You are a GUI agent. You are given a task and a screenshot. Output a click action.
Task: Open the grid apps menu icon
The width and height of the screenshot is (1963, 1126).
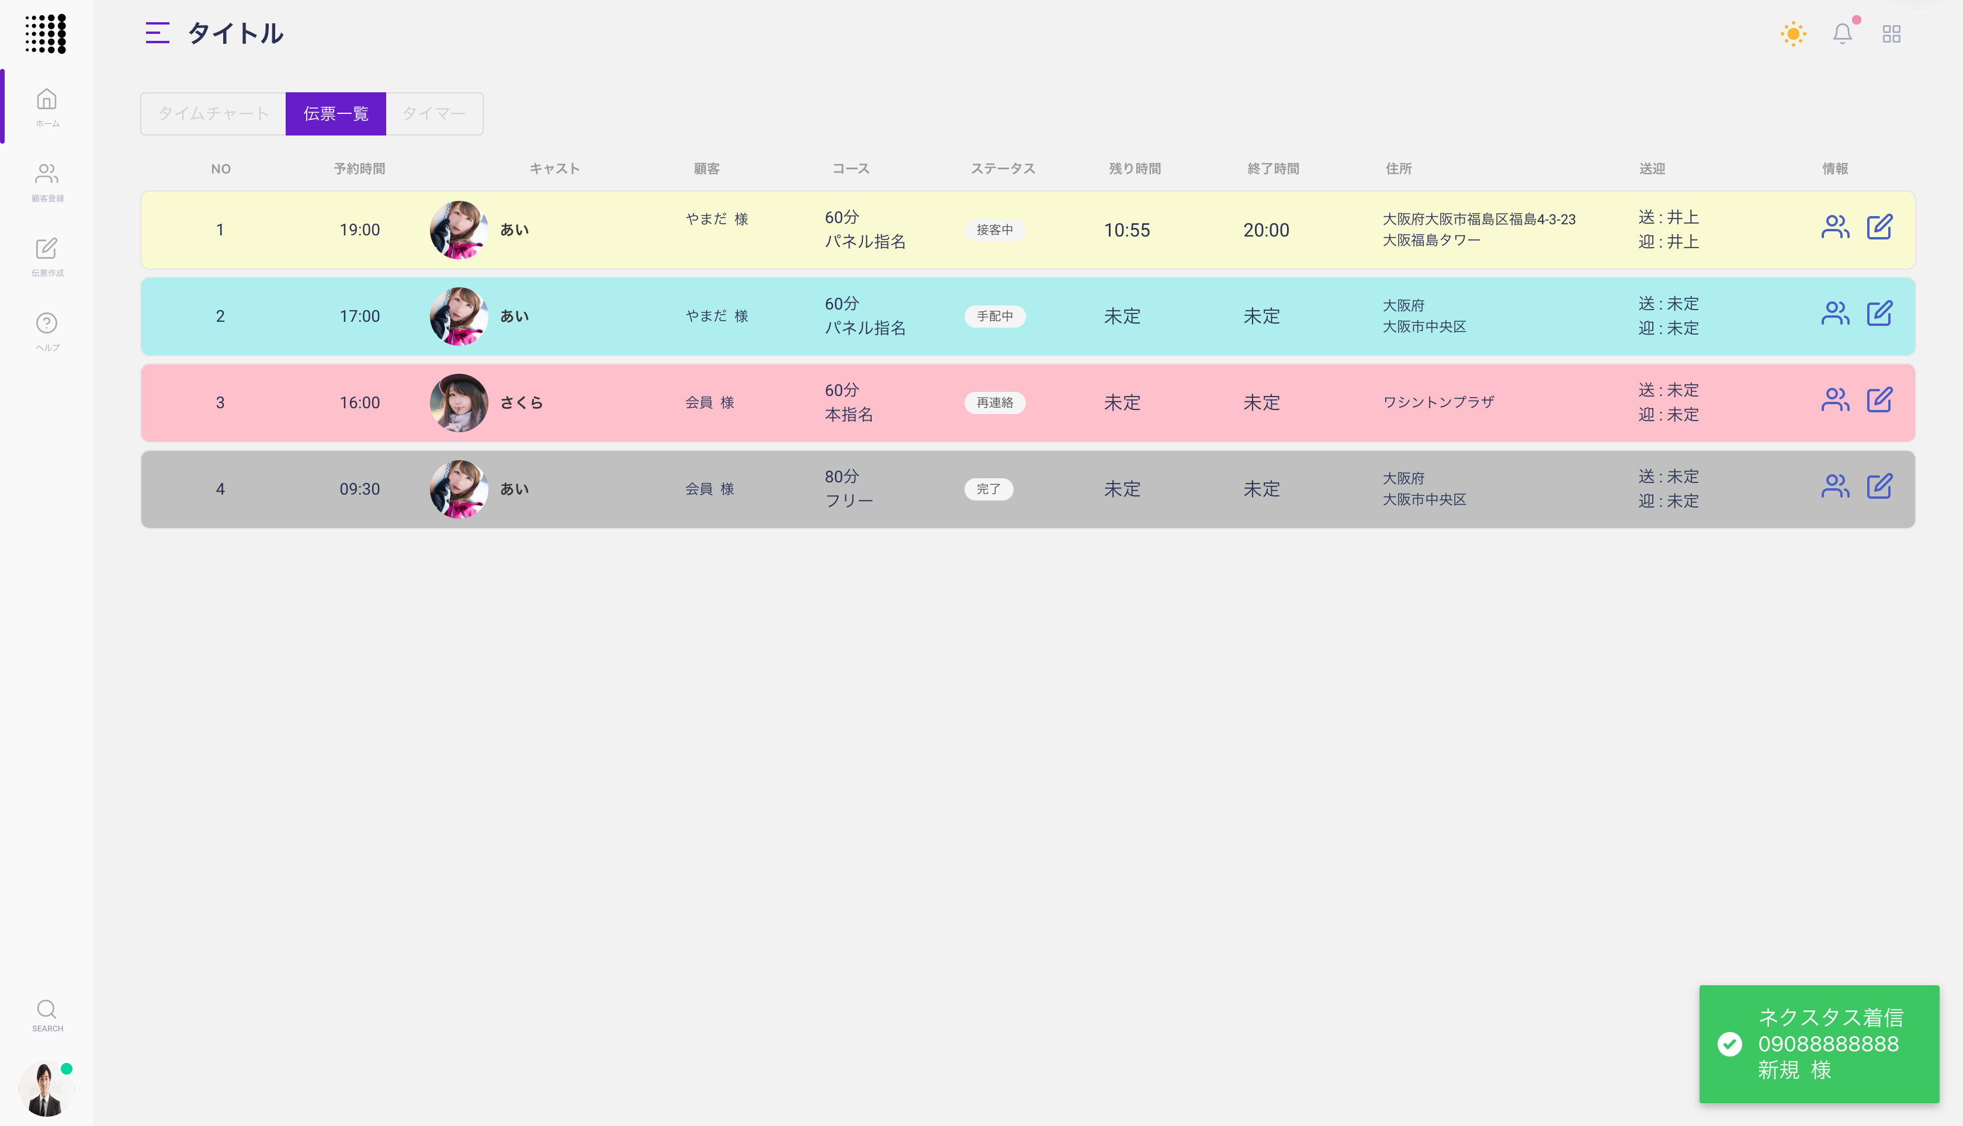1891,34
